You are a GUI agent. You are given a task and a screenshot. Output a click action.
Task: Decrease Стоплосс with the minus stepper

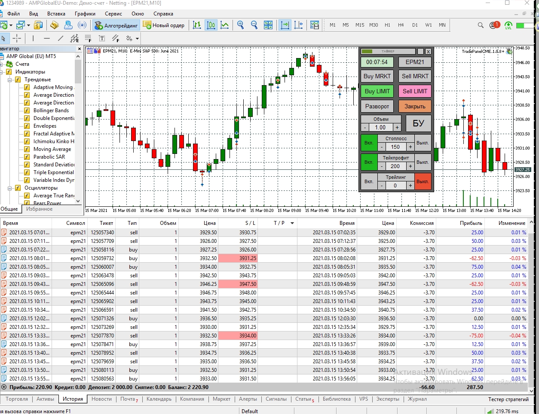382,147
